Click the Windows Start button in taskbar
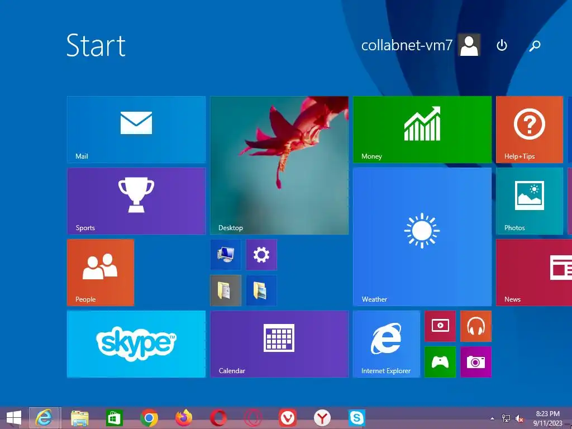The image size is (572, 429). tap(14, 418)
